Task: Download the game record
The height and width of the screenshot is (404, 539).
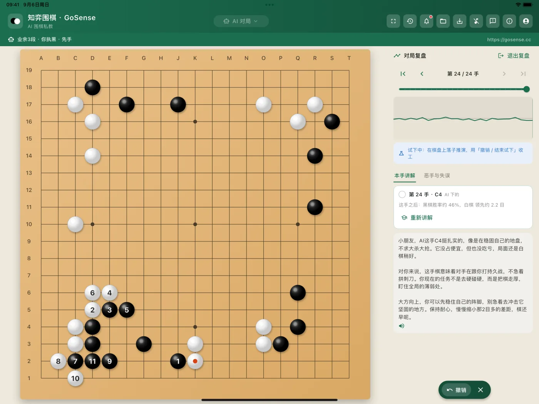Action: [460, 21]
